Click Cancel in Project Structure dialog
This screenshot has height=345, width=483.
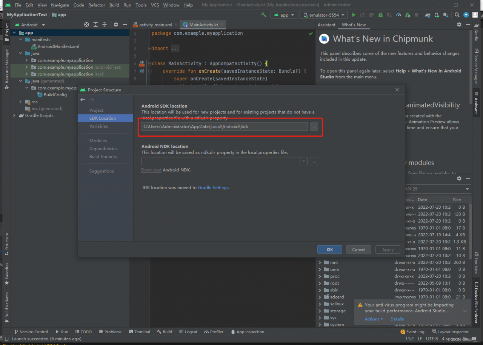(358, 250)
